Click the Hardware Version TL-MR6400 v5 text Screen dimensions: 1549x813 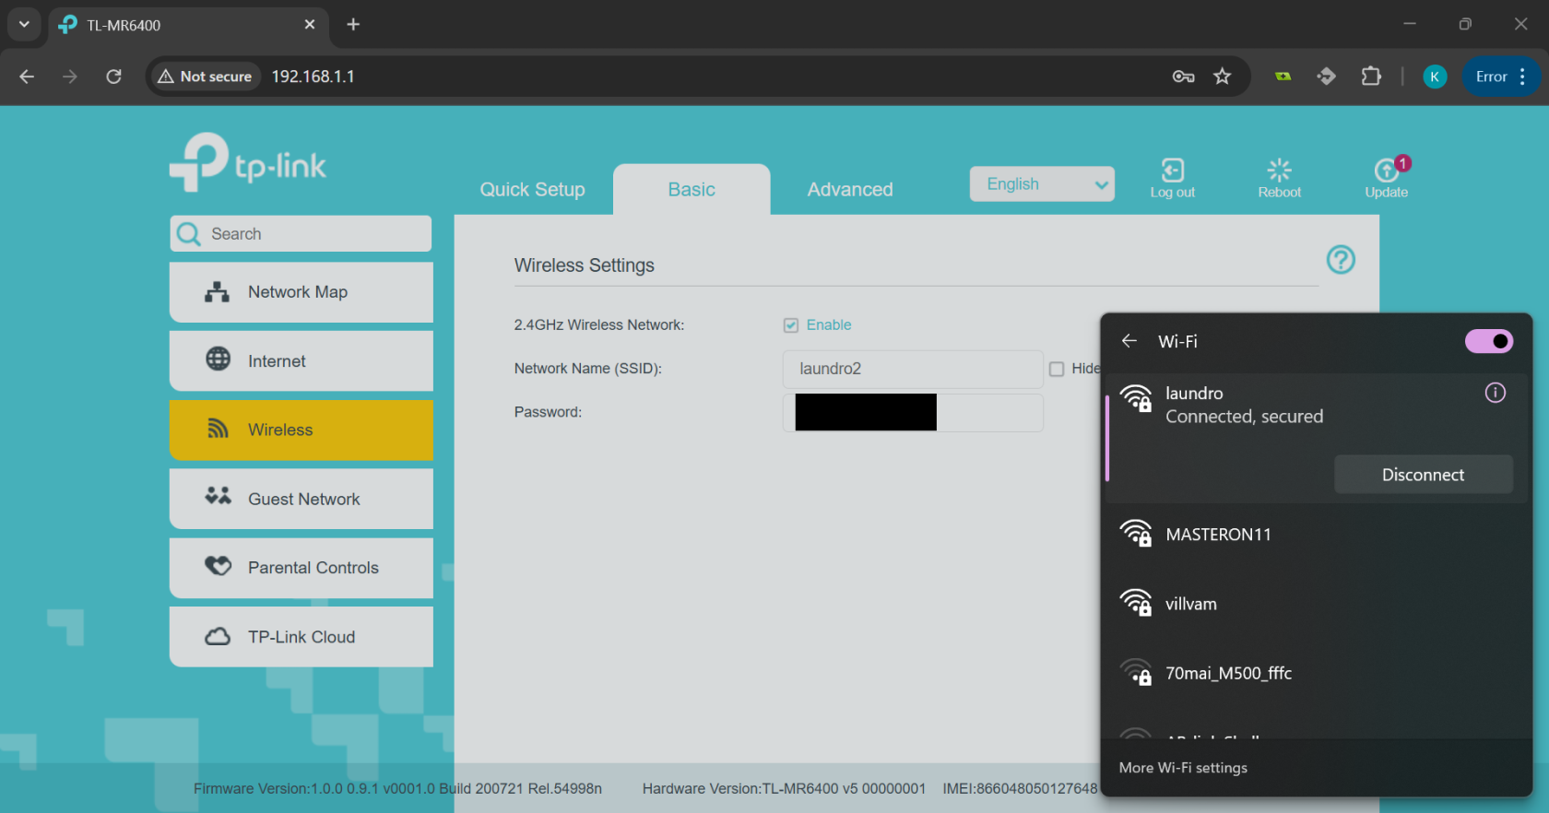[x=784, y=789]
